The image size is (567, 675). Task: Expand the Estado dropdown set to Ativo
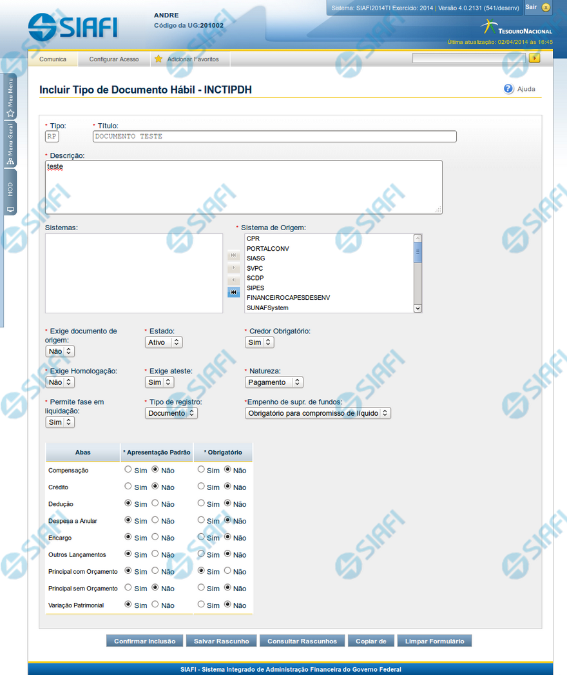click(164, 342)
